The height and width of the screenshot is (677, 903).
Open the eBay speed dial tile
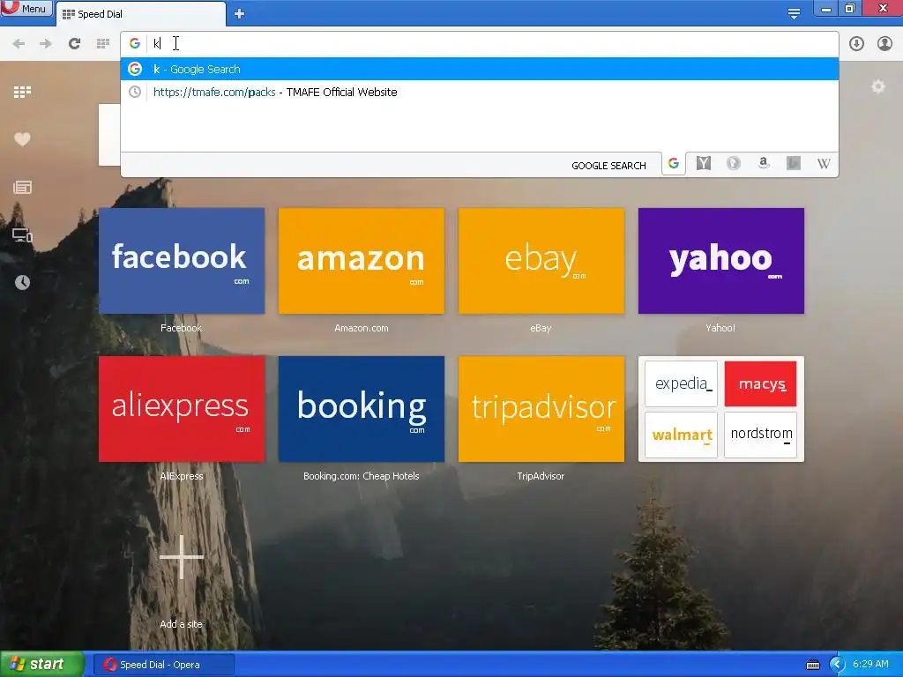coord(541,261)
